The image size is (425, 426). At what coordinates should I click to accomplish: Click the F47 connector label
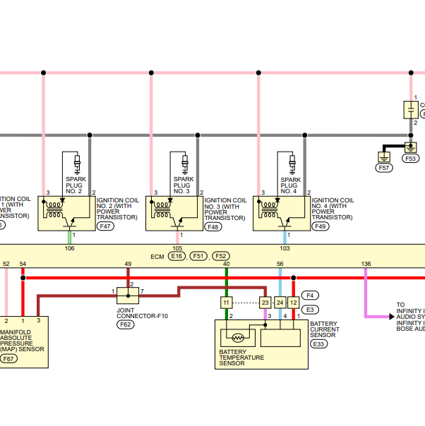[x=105, y=226]
